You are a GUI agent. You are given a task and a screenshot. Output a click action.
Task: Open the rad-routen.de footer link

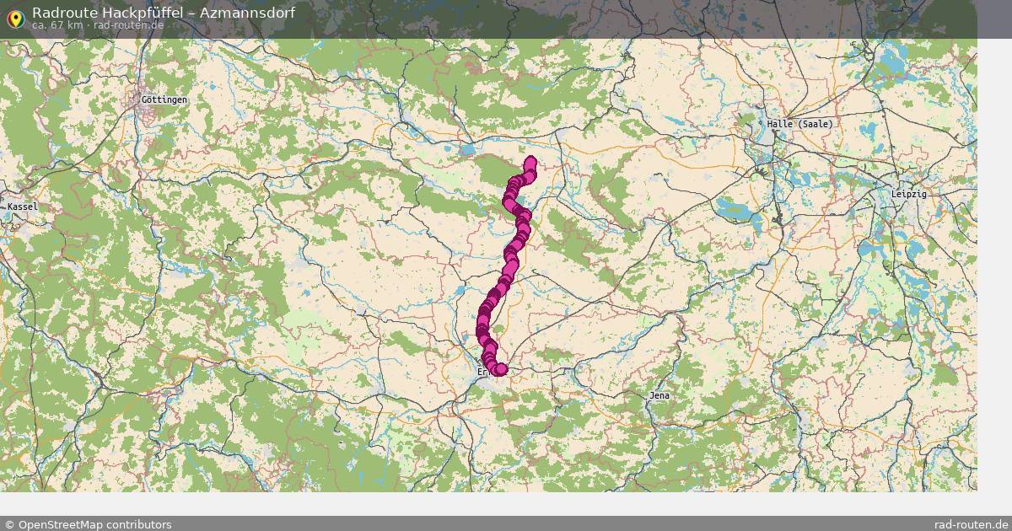click(972, 524)
